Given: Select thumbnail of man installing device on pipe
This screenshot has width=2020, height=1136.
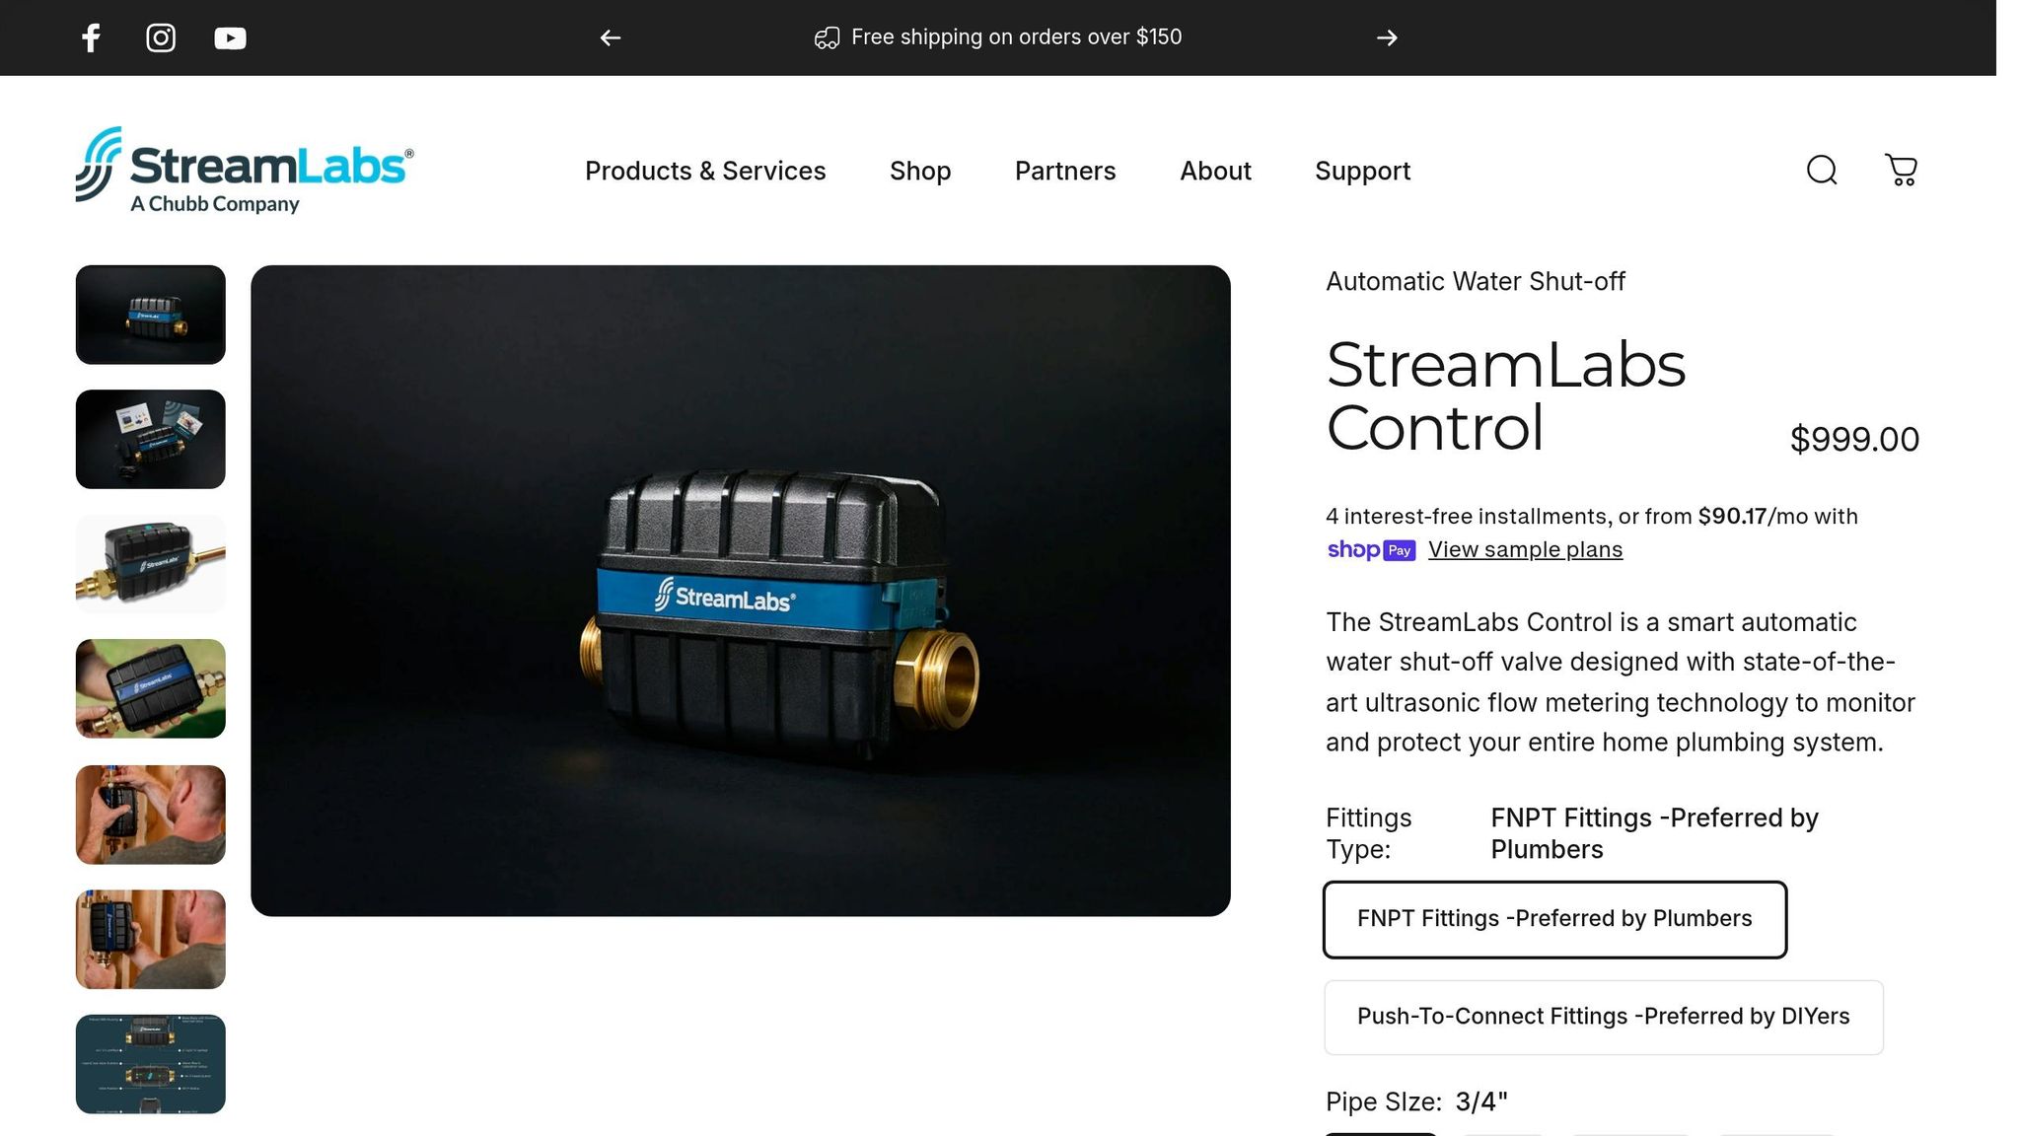Looking at the screenshot, I should coord(151,815).
